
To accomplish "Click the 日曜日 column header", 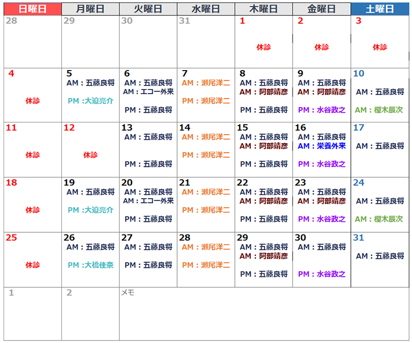I will pos(32,9).
